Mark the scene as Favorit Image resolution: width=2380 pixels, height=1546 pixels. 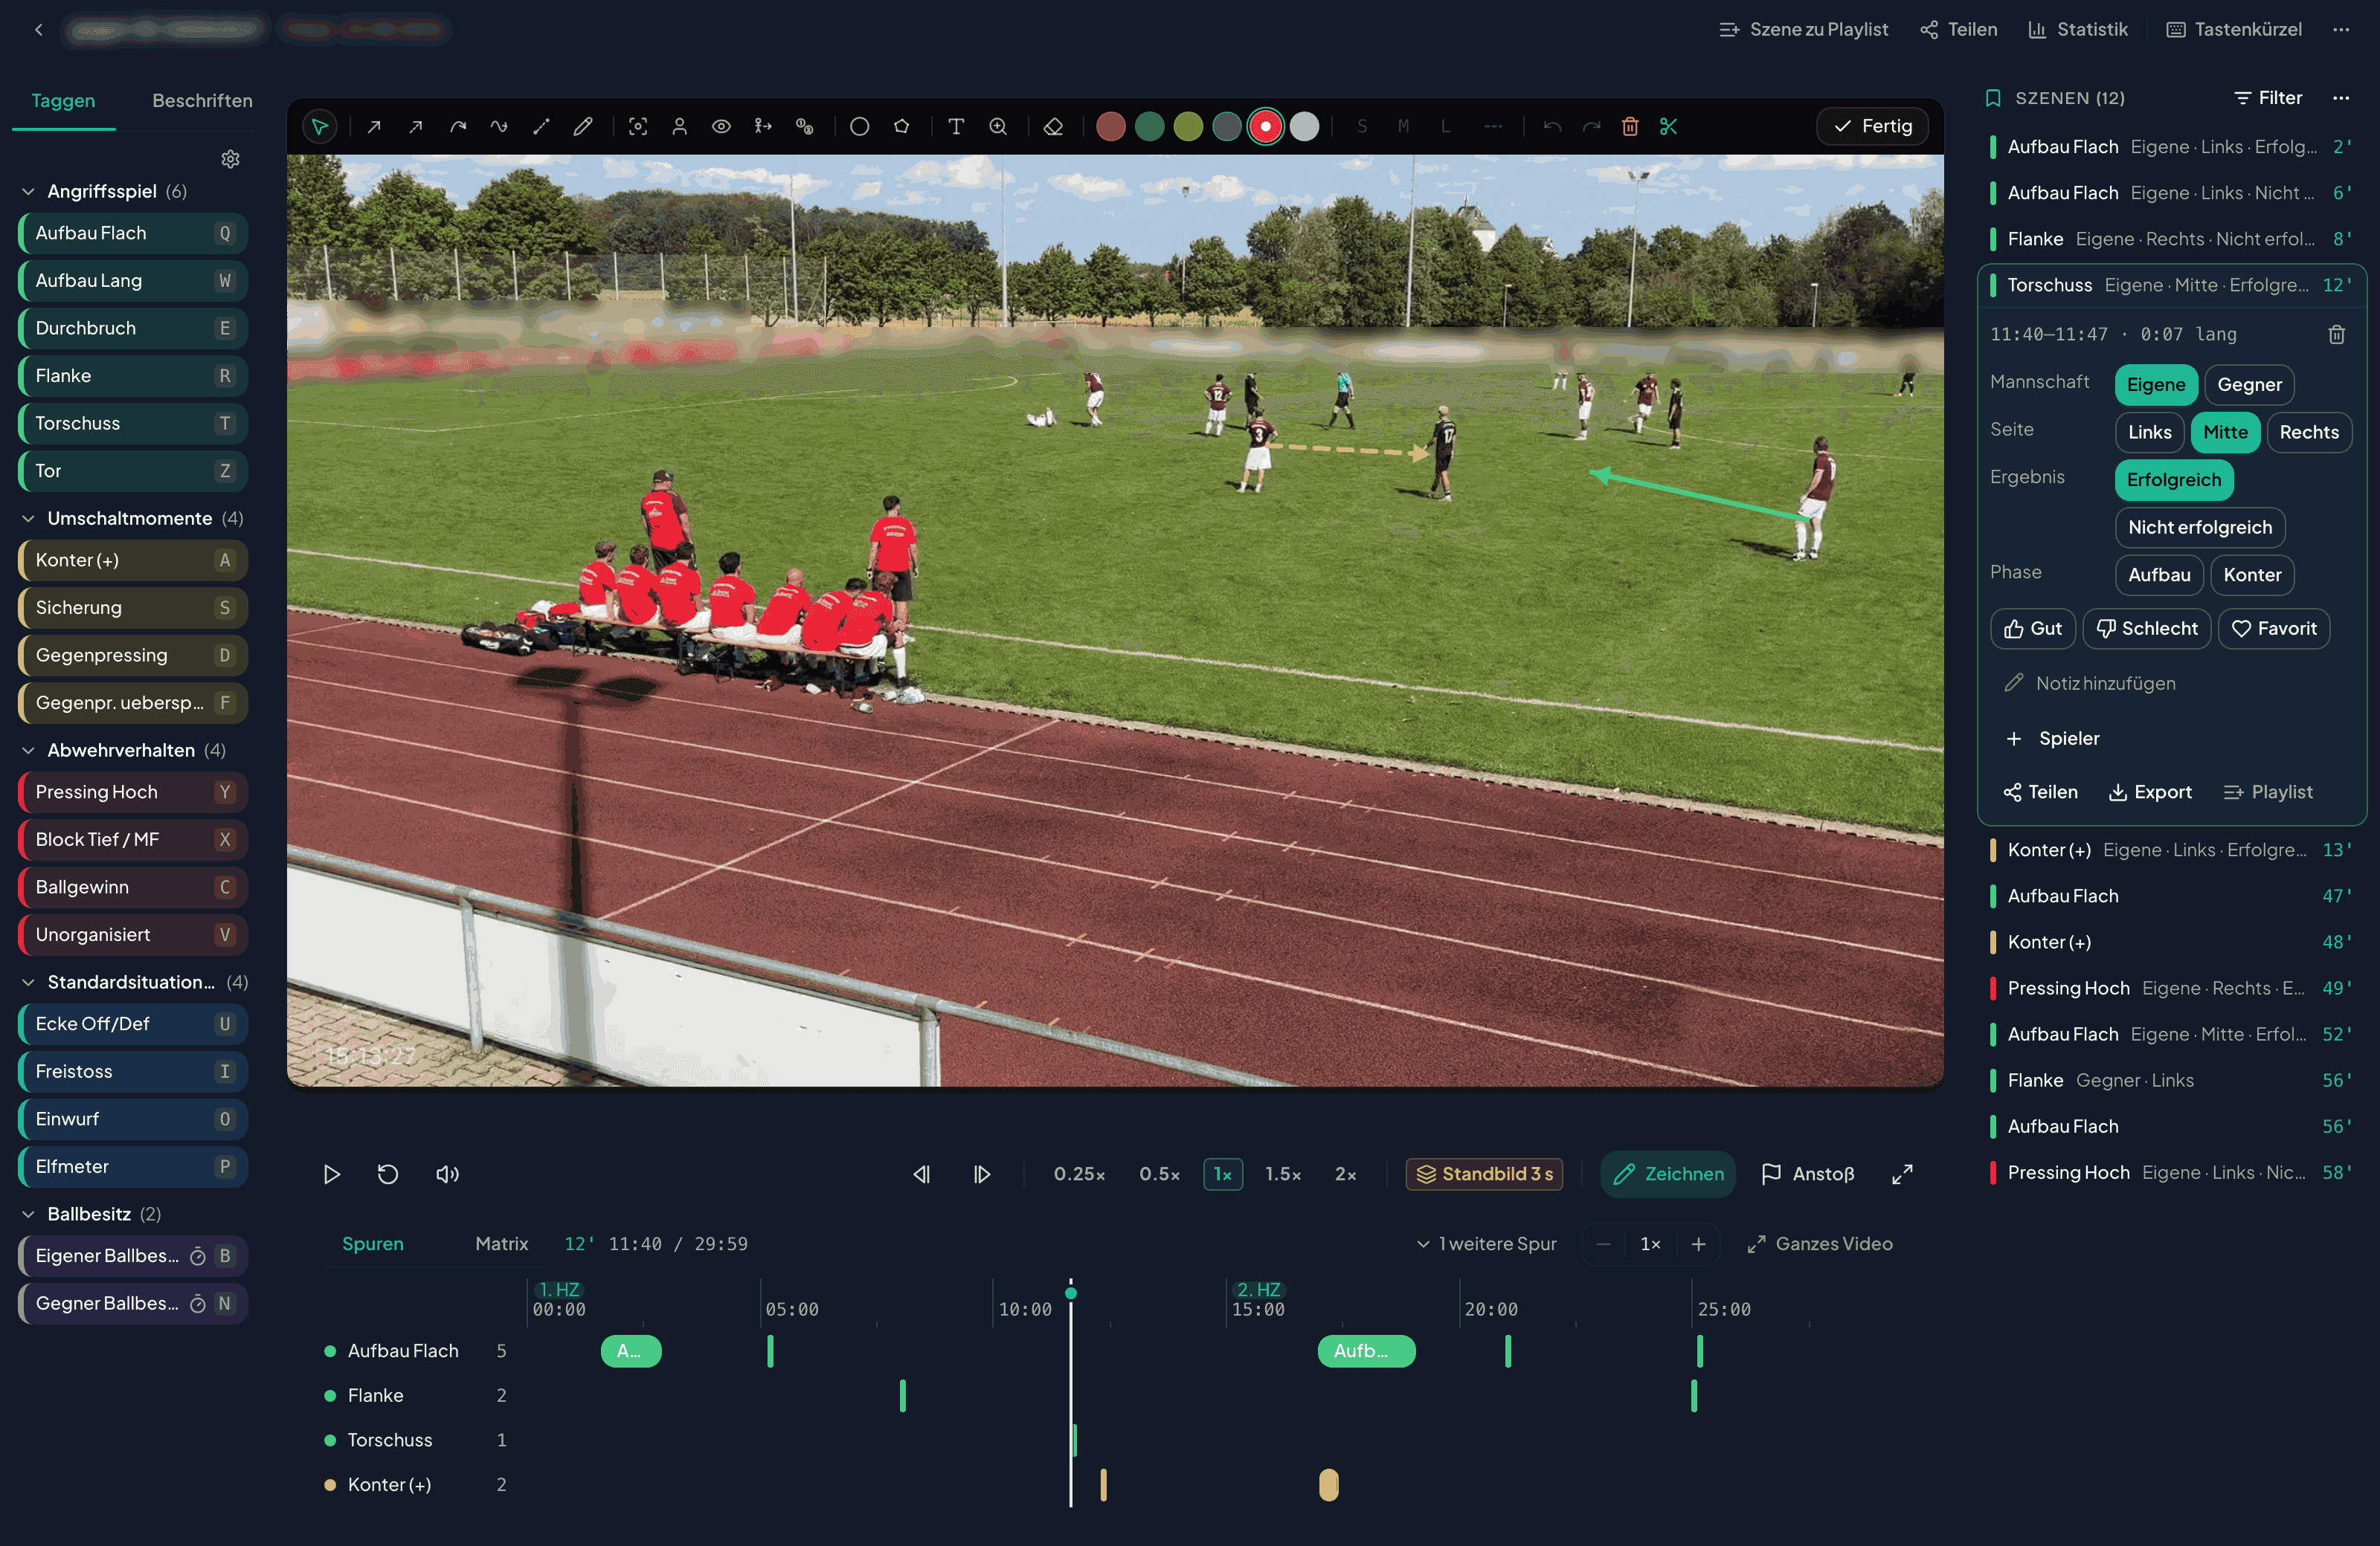(2273, 629)
